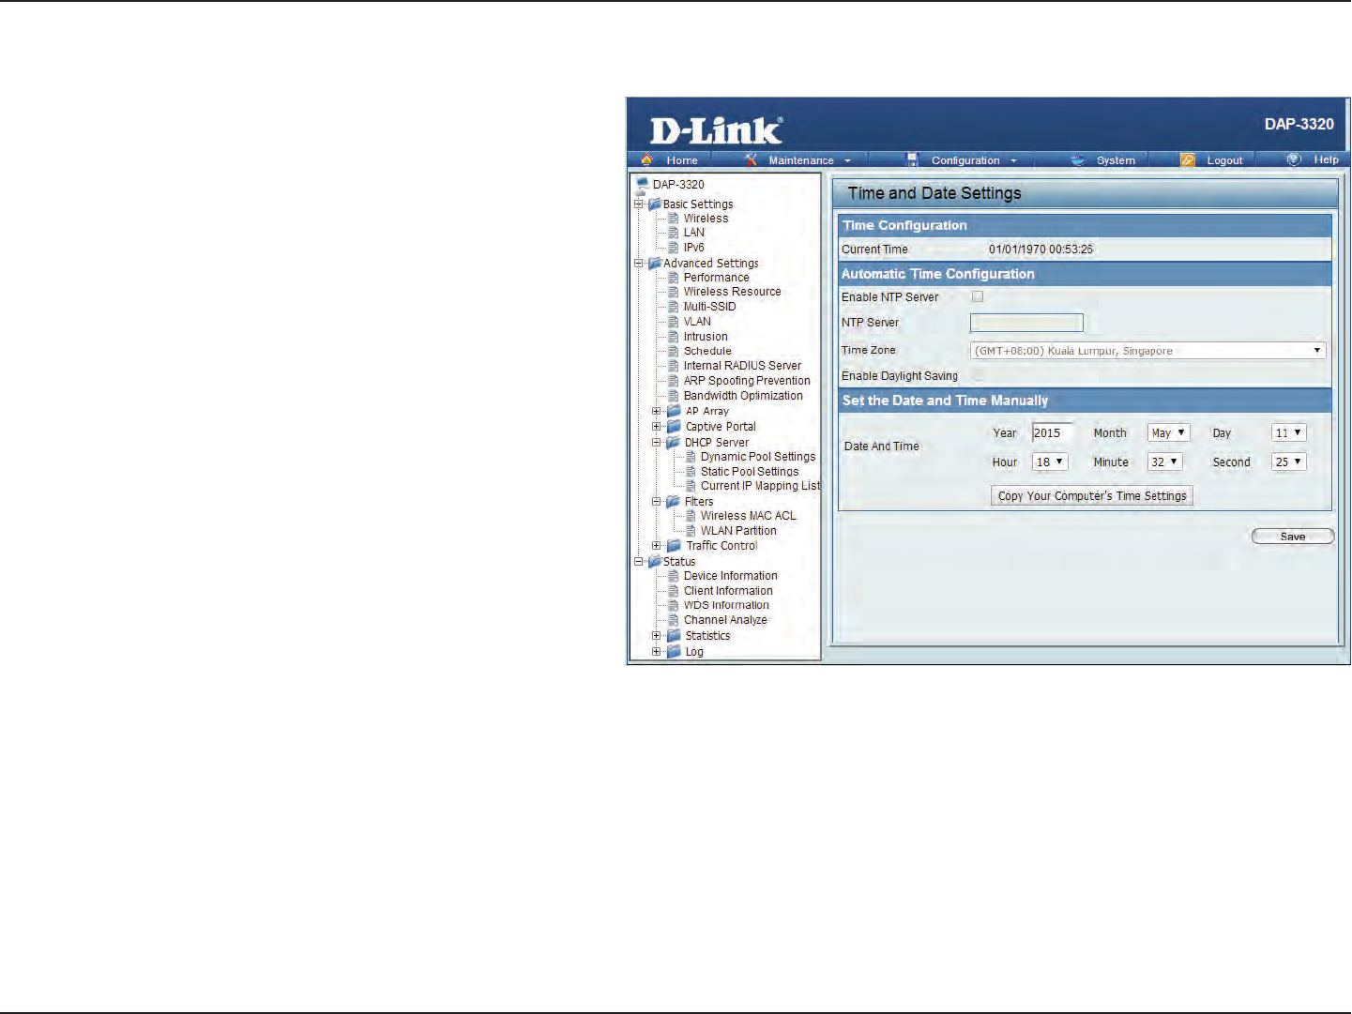Open the Help menu item
The width and height of the screenshot is (1352, 1014).
(x=1326, y=160)
